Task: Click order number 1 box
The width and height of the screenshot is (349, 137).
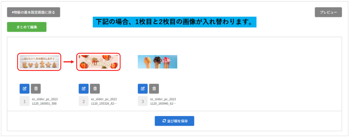Action: (25, 101)
